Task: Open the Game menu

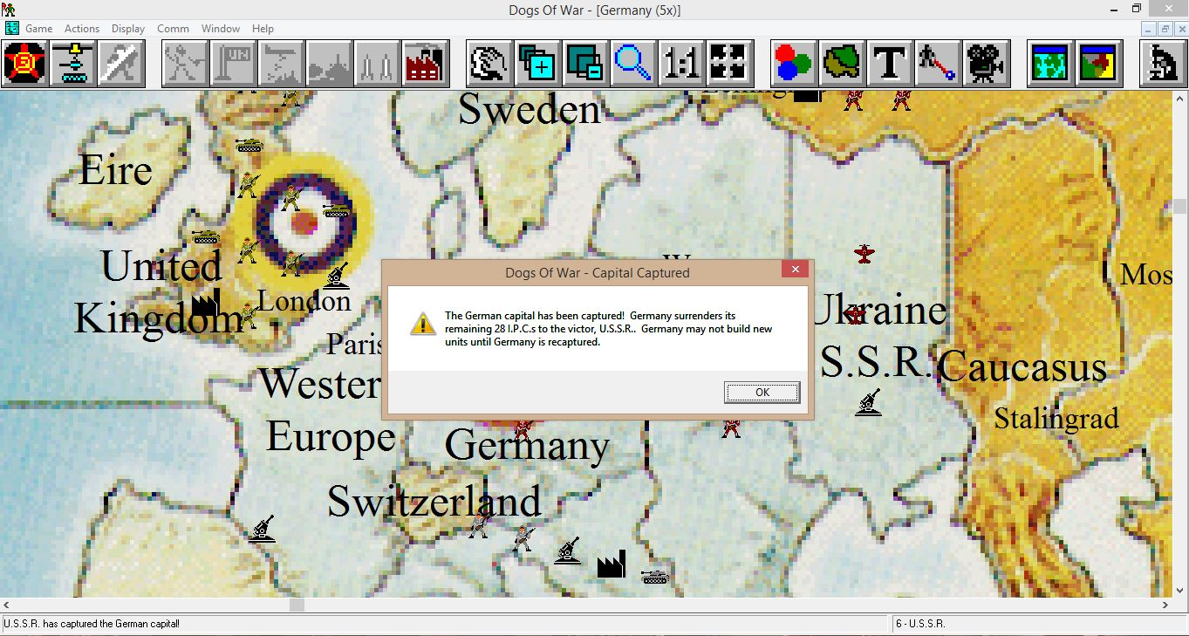Action: pos(39,29)
